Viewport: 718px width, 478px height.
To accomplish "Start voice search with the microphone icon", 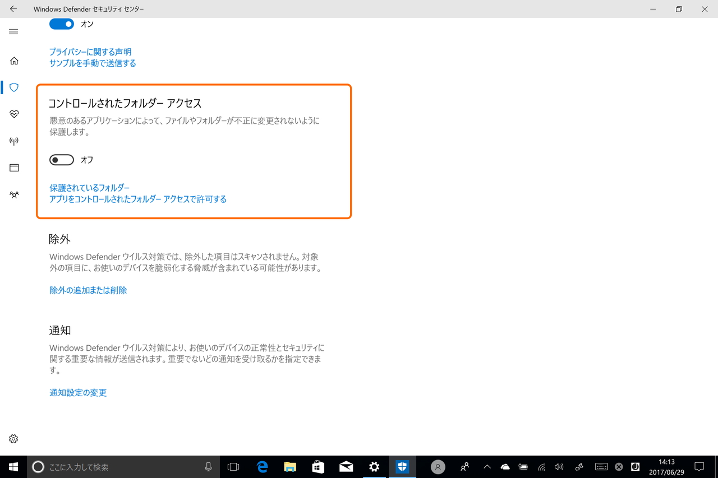I will 208,467.
